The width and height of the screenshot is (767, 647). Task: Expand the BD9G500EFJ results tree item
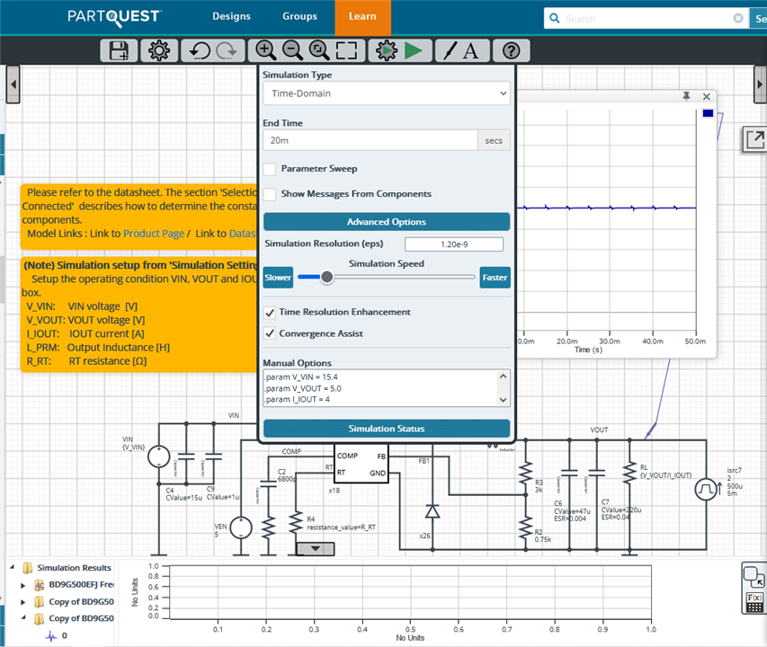23,585
